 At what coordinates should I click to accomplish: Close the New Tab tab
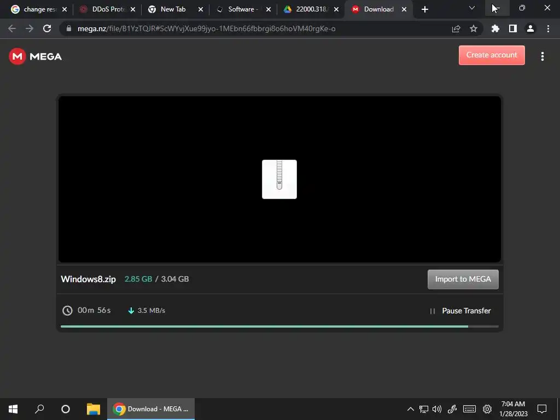pos(201,10)
